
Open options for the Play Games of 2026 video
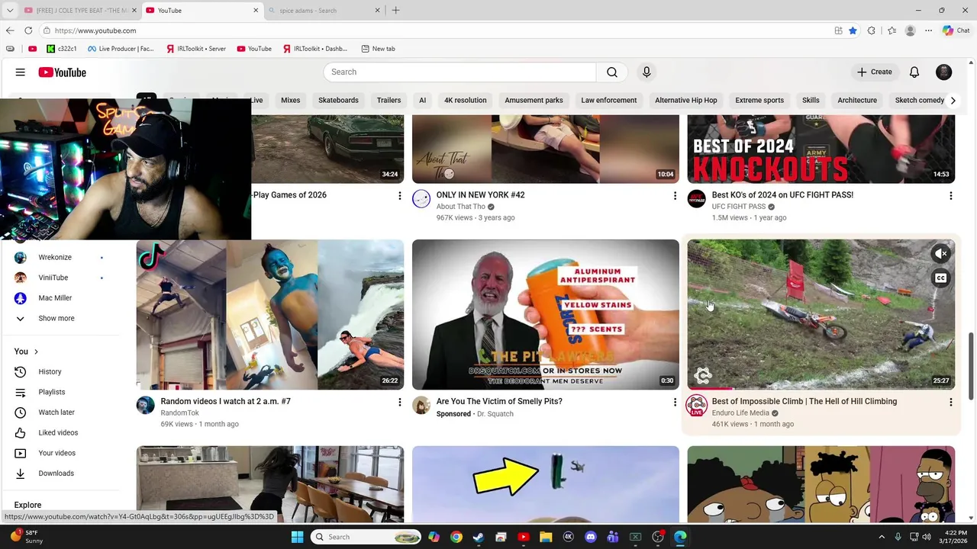click(x=399, y=196)
